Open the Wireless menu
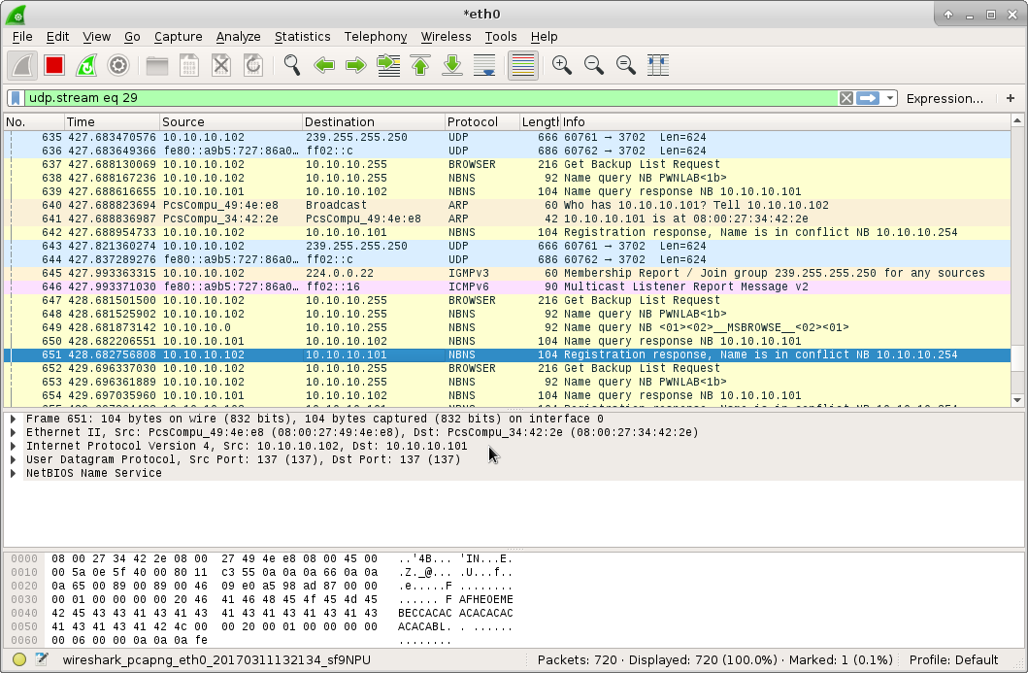 446,37
